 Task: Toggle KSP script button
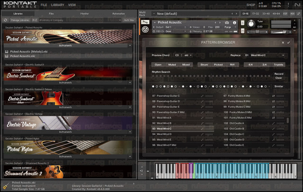285,14
